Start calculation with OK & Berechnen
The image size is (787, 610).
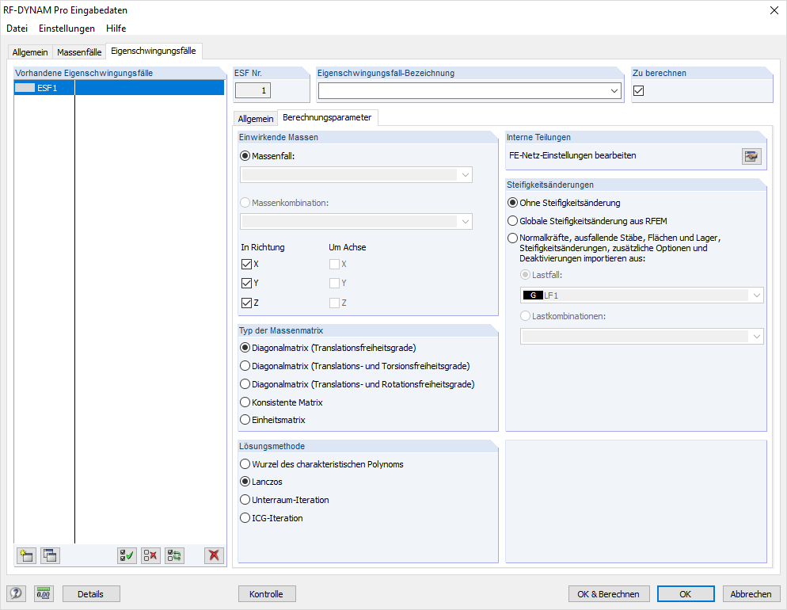point(609,593)
